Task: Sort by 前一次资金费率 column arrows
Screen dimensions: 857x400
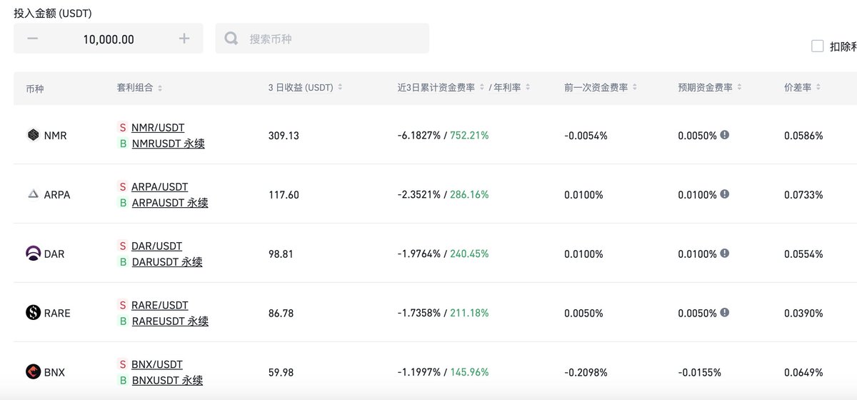Action: (635, 88)
